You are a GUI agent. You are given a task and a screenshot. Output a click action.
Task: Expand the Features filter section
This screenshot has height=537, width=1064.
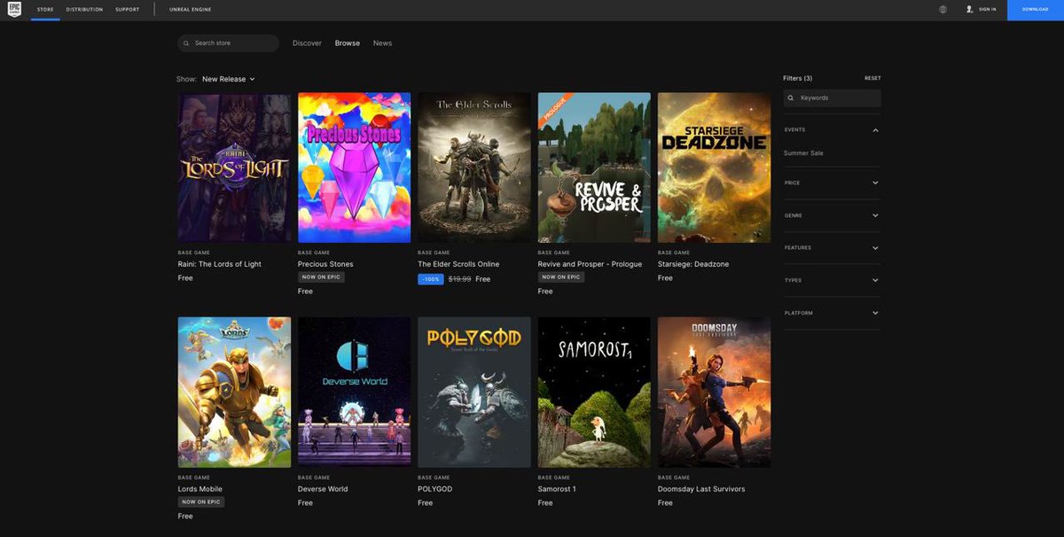pyautogui.click(x=832, y=248)
